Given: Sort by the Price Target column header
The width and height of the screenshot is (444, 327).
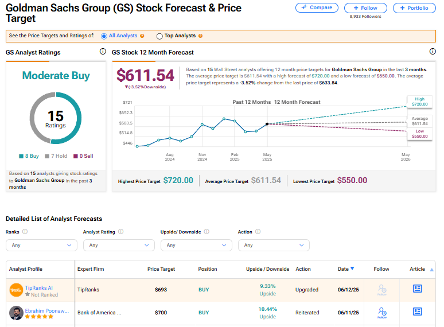Looking at the screenshot, I should [161, 268].
